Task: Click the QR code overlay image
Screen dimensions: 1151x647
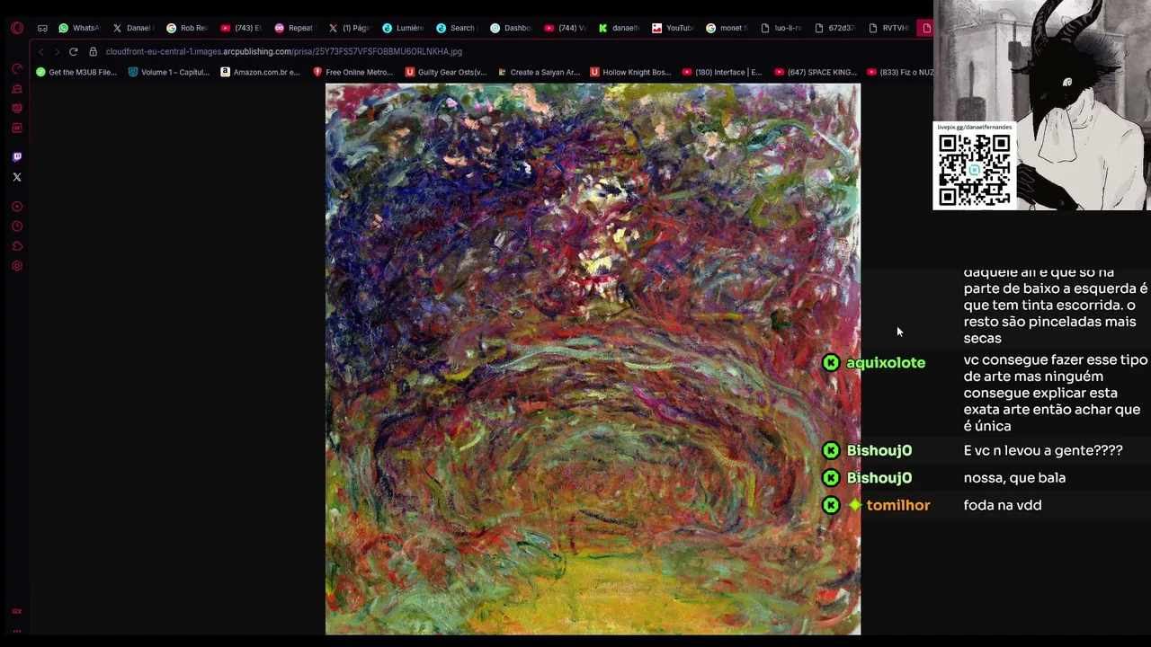Action: (x=975, y=166)
